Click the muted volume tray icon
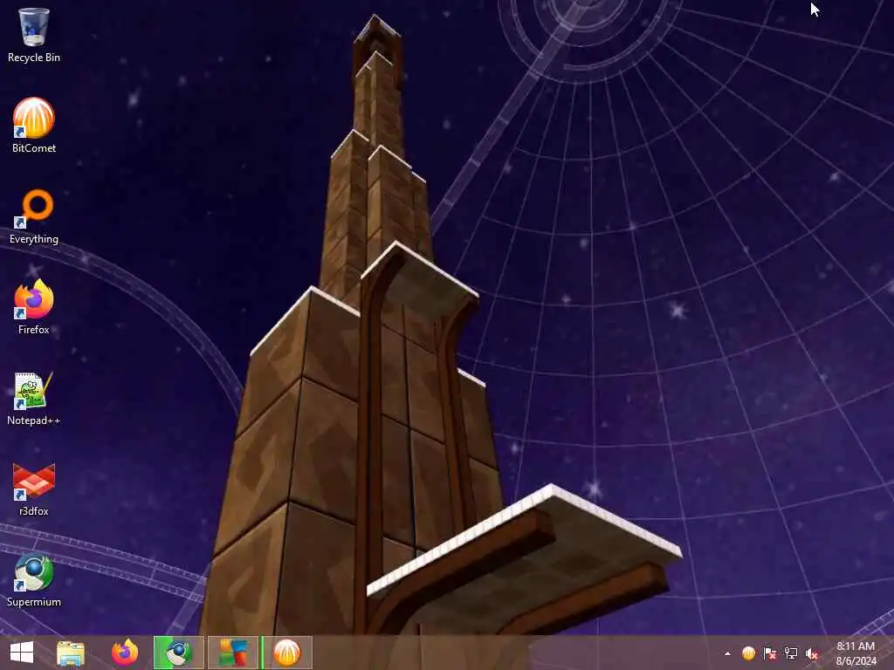894x670 pixels. pos(812,653)
